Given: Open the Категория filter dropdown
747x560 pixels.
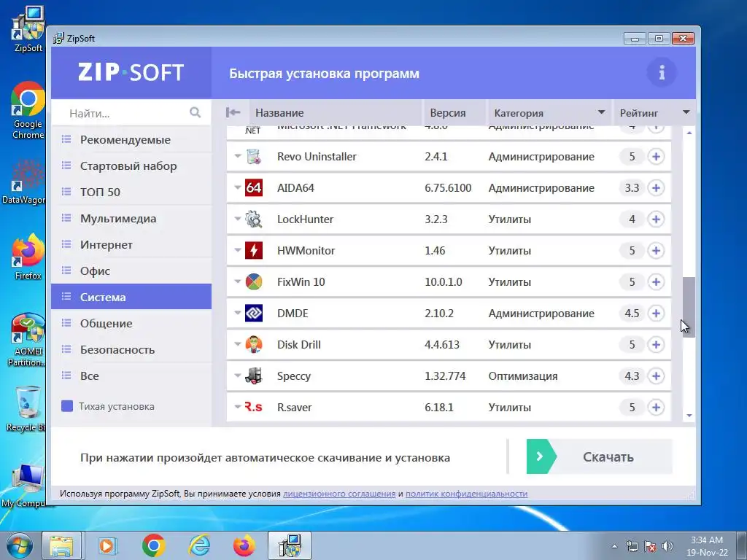Looking at the screenshot, I should click(x=601, y=112).
